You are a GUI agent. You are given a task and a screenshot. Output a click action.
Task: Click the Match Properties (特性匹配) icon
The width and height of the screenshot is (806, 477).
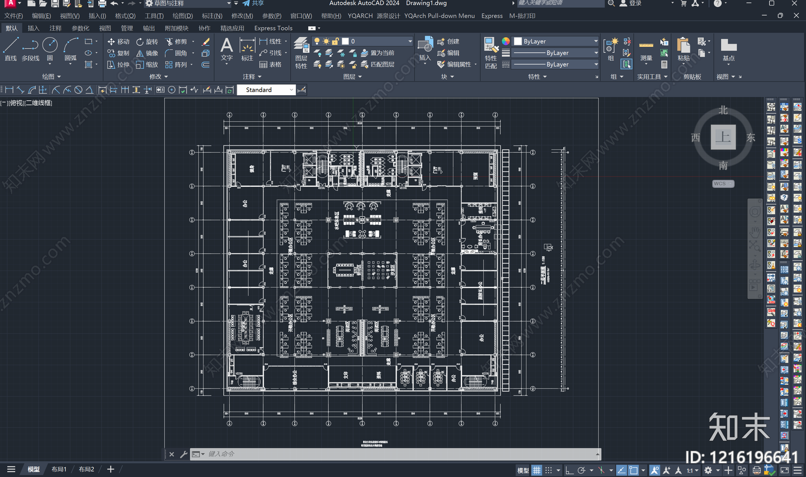(x=491, y=53)
